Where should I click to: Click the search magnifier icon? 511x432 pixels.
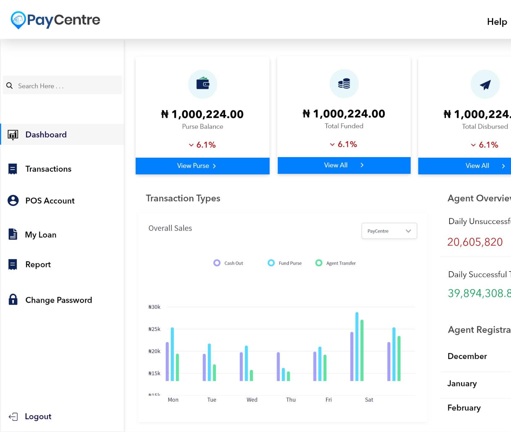pyautogui.click(x=10, y=85)
